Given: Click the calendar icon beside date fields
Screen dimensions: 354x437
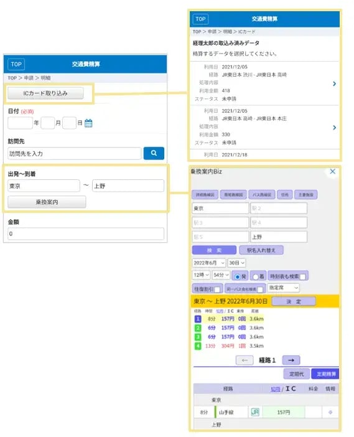Looking at the screenshot, I should pos(88,123).
